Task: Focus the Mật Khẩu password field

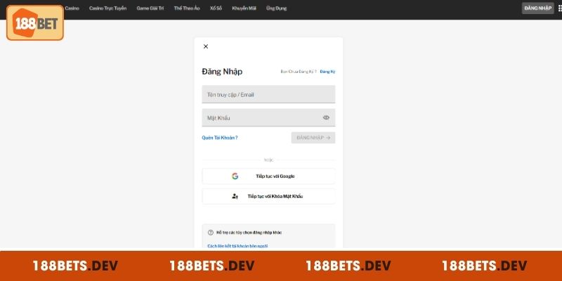Action: [x=268, y=117]
